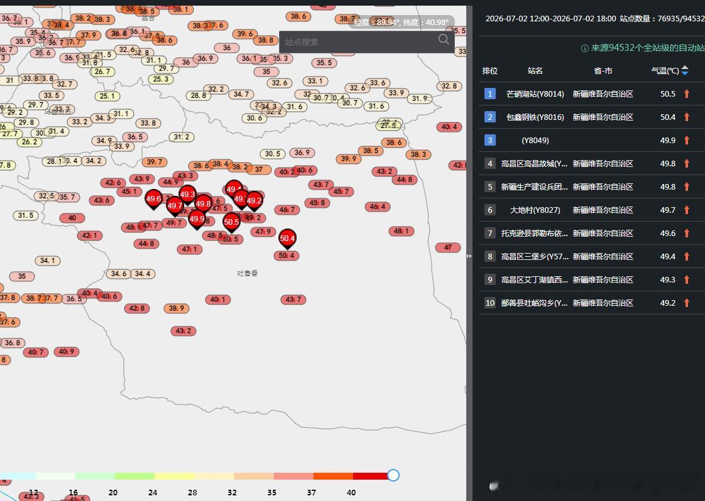Click the blue rank 2 badge
This screenshot has height=501, width=705.
tap(489, 117)
